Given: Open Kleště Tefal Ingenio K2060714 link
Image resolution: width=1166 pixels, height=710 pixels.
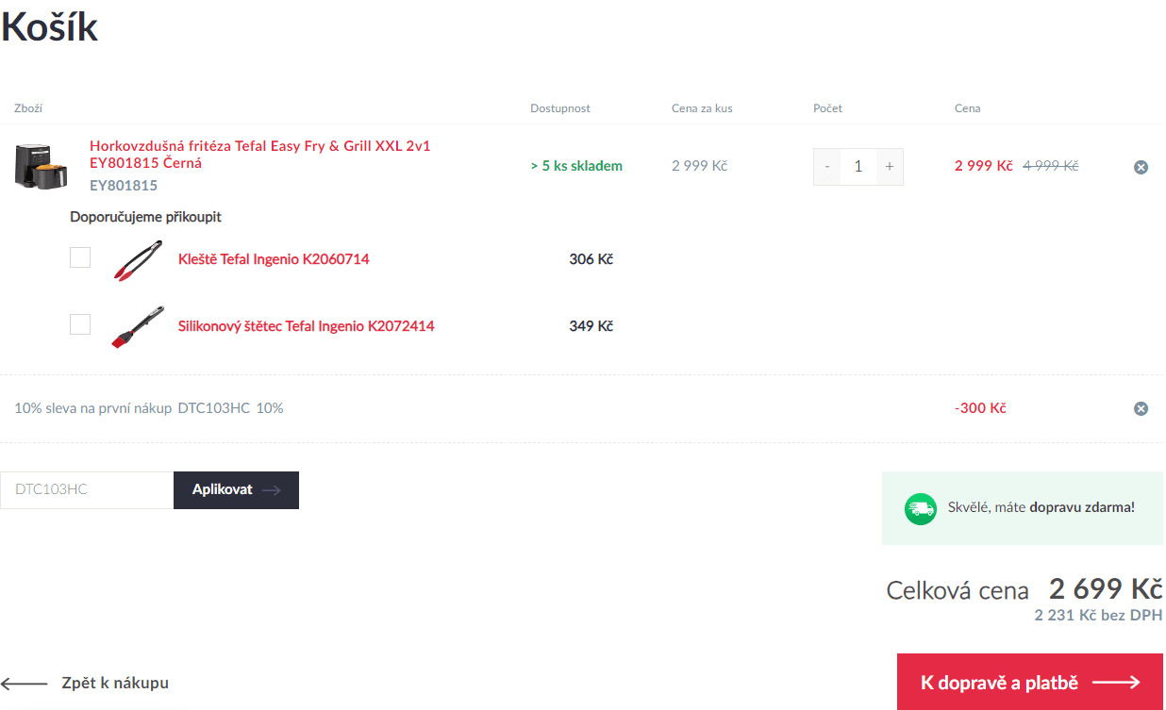Looking at the screenshot, I should (x=274, y=259).
